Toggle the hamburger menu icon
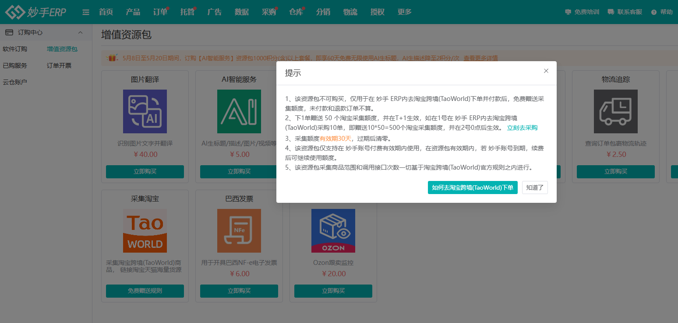This screenshot has height=323, width=678. click(86, 12)
